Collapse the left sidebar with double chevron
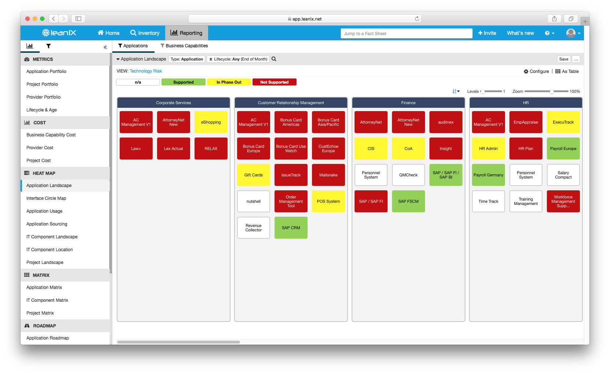 [x=105, y=47]
